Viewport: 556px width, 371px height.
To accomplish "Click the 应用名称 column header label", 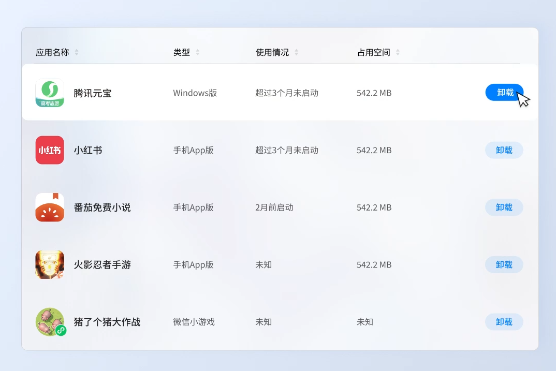I will coord(52,52).
